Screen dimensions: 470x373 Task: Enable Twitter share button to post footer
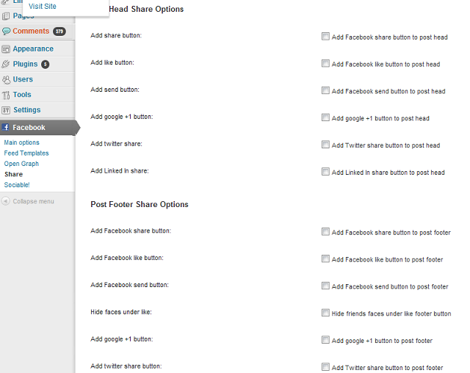pos(325,366)
